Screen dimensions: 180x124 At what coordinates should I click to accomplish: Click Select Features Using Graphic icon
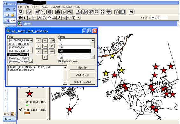[x=117, y=12]
